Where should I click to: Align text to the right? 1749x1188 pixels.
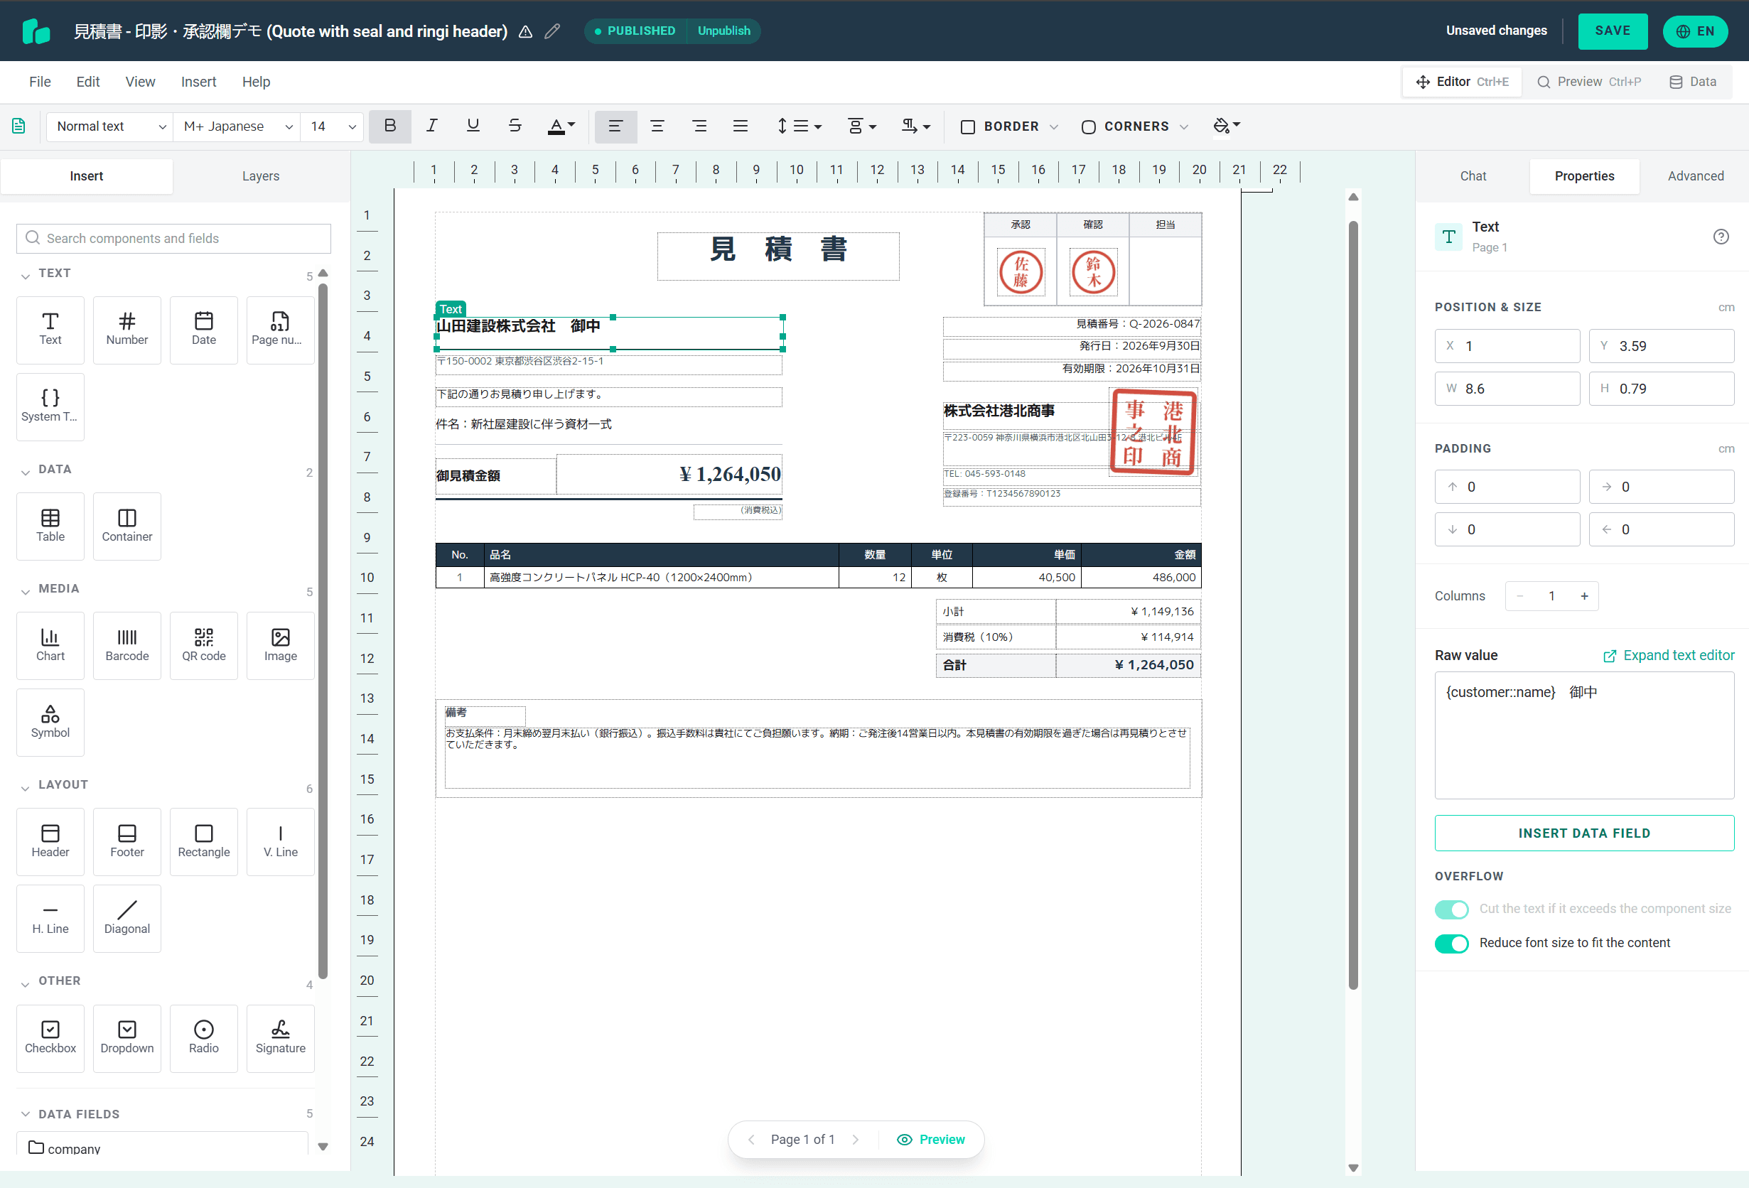(699, 126)
